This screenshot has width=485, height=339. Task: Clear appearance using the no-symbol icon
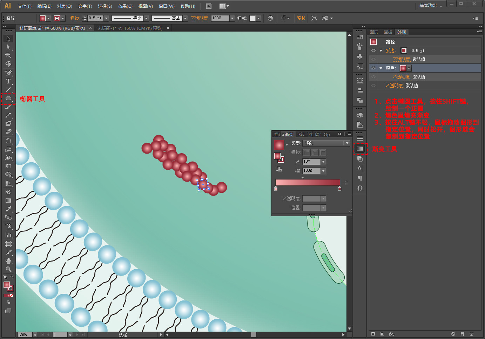(x=453, y=334)
